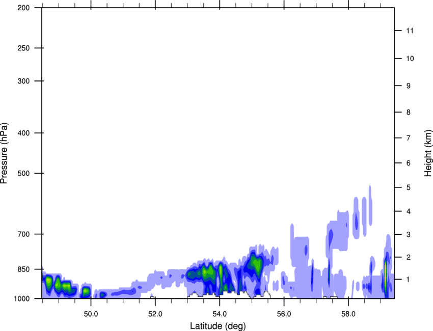Click the Pressure (hPa) axis title

4,153
